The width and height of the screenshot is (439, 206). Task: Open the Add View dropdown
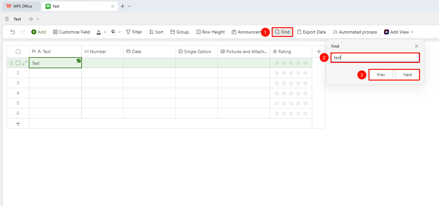click(399, 32)
